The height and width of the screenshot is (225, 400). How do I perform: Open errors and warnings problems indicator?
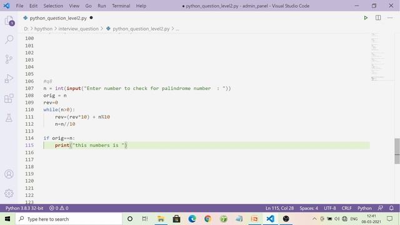[59, 208]
